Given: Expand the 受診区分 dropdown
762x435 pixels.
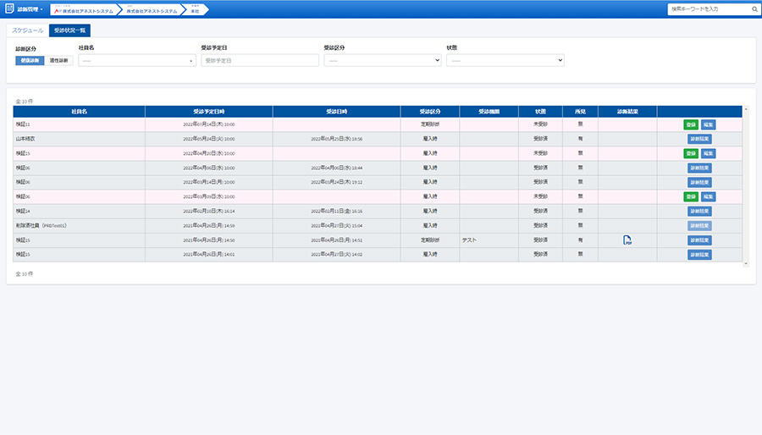Looking at the screenshot, I should (383, 61).
